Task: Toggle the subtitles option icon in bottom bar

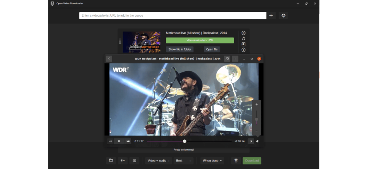Action: pos(134,160)
